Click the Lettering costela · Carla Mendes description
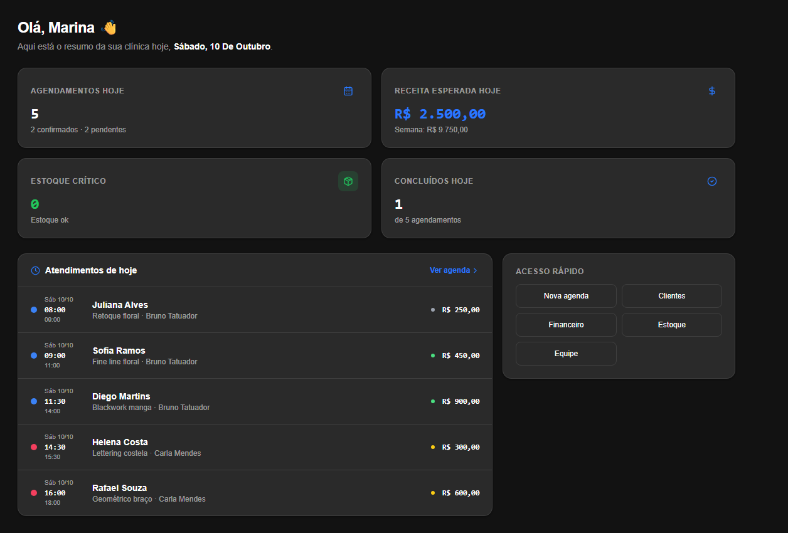This screenshot has width=788, height=533. pyautogui.click(x=147, y=453)
